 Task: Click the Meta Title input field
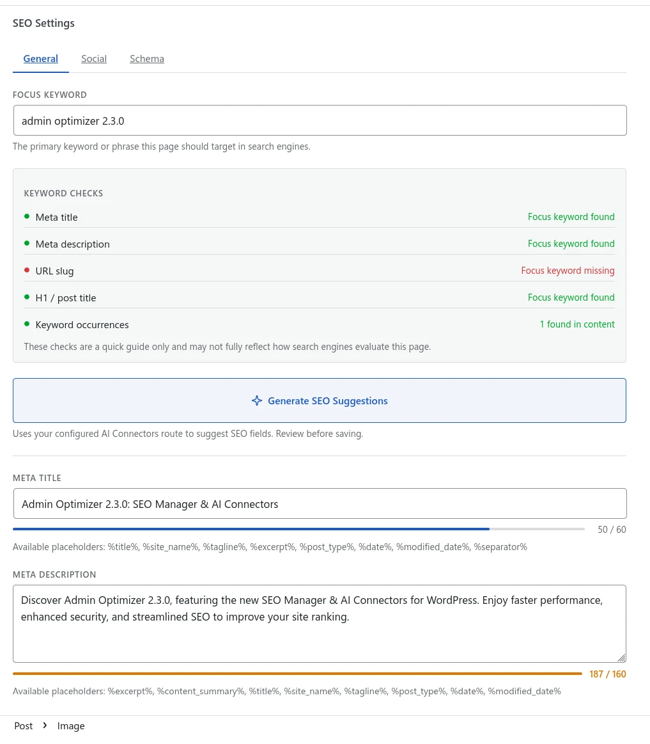click(x=320, y=503)
